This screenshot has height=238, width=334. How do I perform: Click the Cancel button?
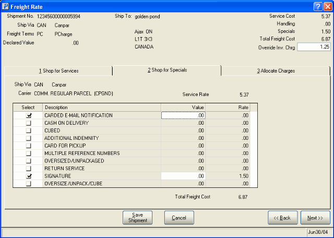pyautogui.click(x=179, y=218)
